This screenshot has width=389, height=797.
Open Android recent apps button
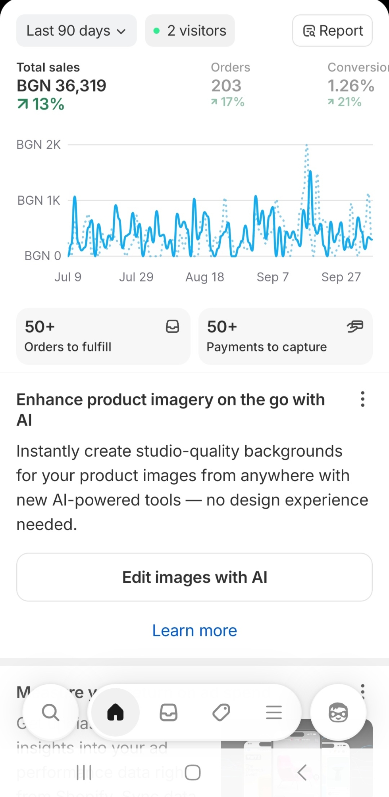[84, 772]
